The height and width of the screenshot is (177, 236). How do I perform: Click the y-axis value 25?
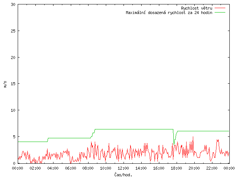(x=13, y=31)
